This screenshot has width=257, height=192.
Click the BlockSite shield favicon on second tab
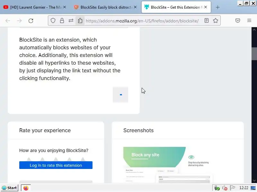coord(76,7)
